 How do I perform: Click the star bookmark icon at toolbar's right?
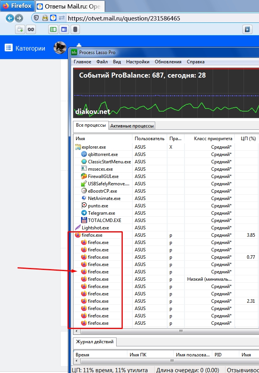click(x=247, y=29)
